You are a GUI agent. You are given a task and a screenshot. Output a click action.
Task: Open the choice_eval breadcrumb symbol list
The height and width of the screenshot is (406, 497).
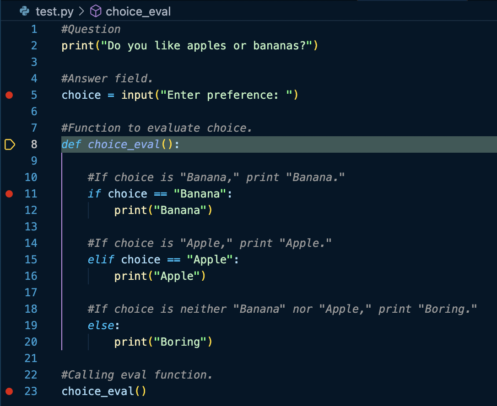[138, 11]
